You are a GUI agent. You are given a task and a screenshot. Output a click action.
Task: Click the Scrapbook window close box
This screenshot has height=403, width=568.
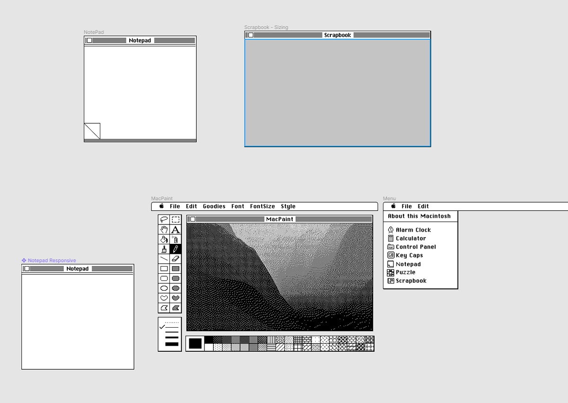pyautogui.click(x=251, y=35)
